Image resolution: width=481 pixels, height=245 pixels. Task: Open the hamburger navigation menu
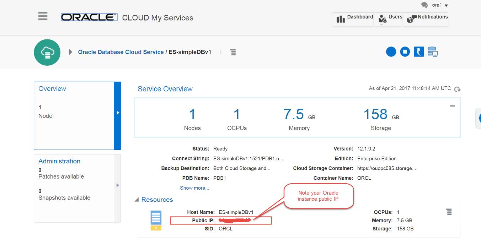tap(43, 16)
